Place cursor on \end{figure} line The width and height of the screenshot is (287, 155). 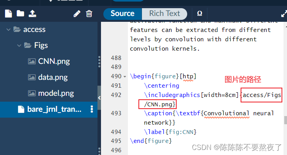(151, 141)
